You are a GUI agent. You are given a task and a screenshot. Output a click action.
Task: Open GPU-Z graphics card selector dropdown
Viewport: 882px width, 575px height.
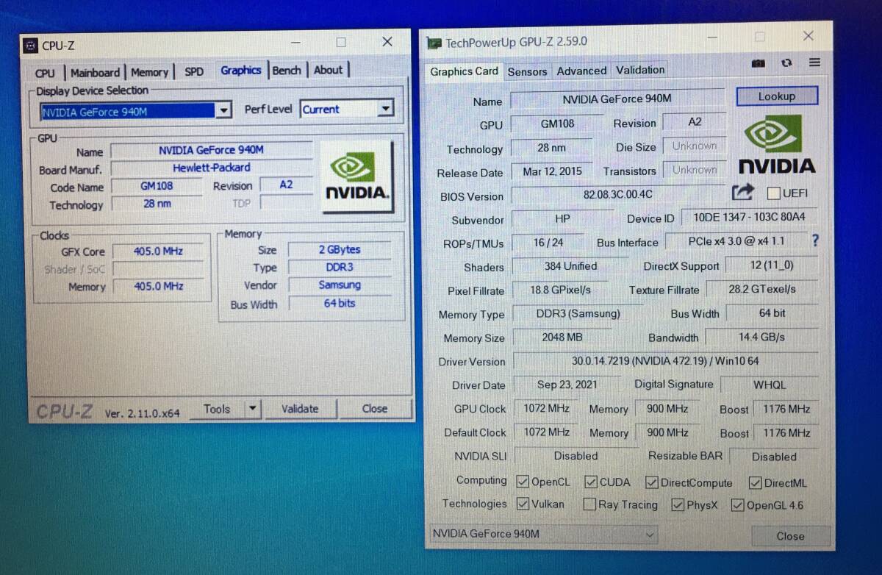542,534
